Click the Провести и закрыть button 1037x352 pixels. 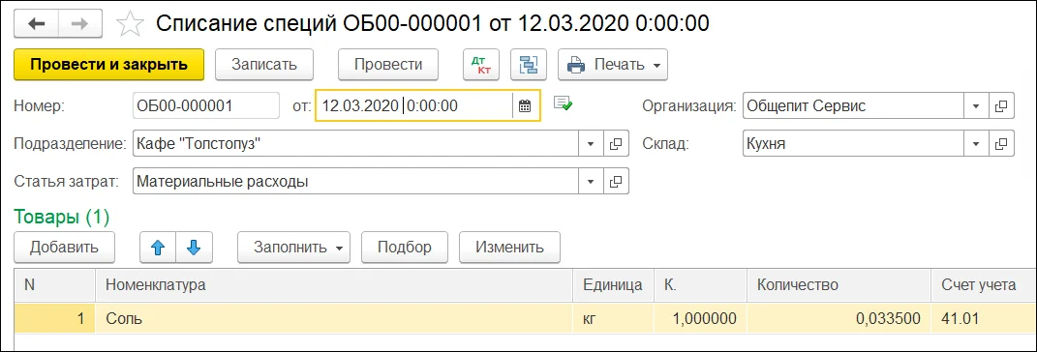coord(109,65)
